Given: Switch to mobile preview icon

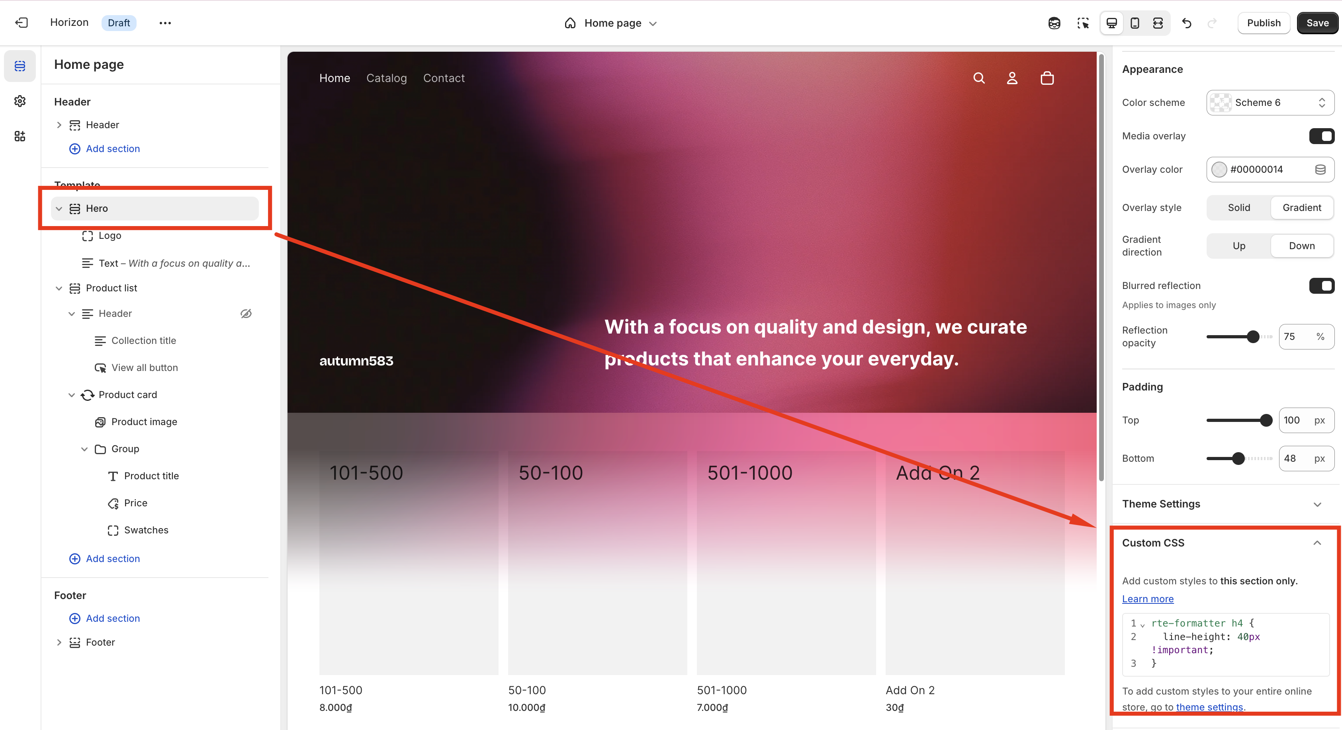Looking at the screenshot, I should click(x=1135, y=23).
